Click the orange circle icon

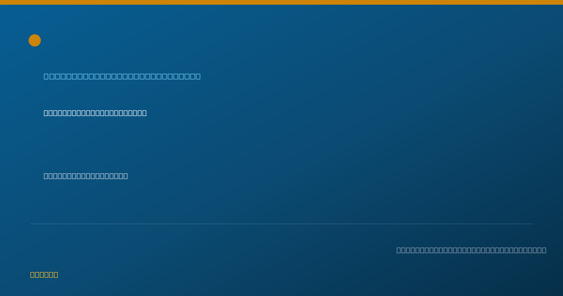tap(35, 40)
